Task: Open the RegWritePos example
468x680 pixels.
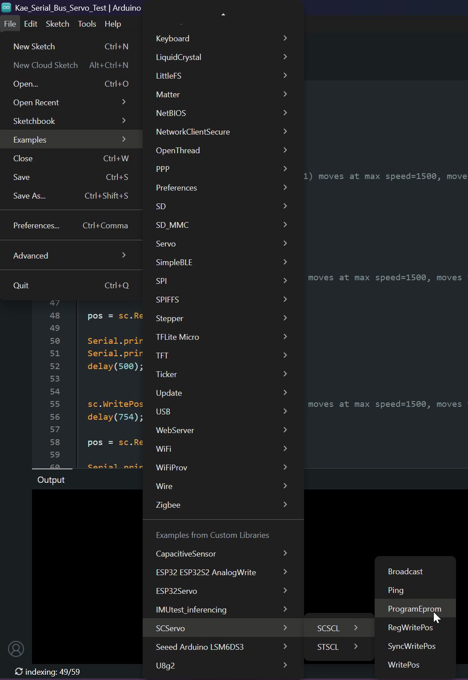Action: point(415,628)
